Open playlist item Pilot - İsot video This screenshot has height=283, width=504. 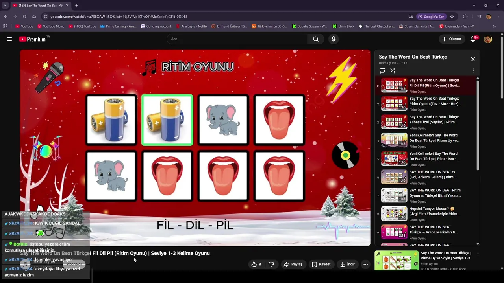tap(426, 159)
